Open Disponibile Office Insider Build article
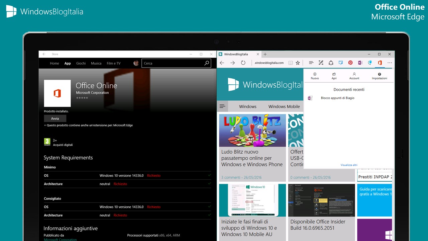Viewport: 428px width, 241px height. tap(318, 225)
